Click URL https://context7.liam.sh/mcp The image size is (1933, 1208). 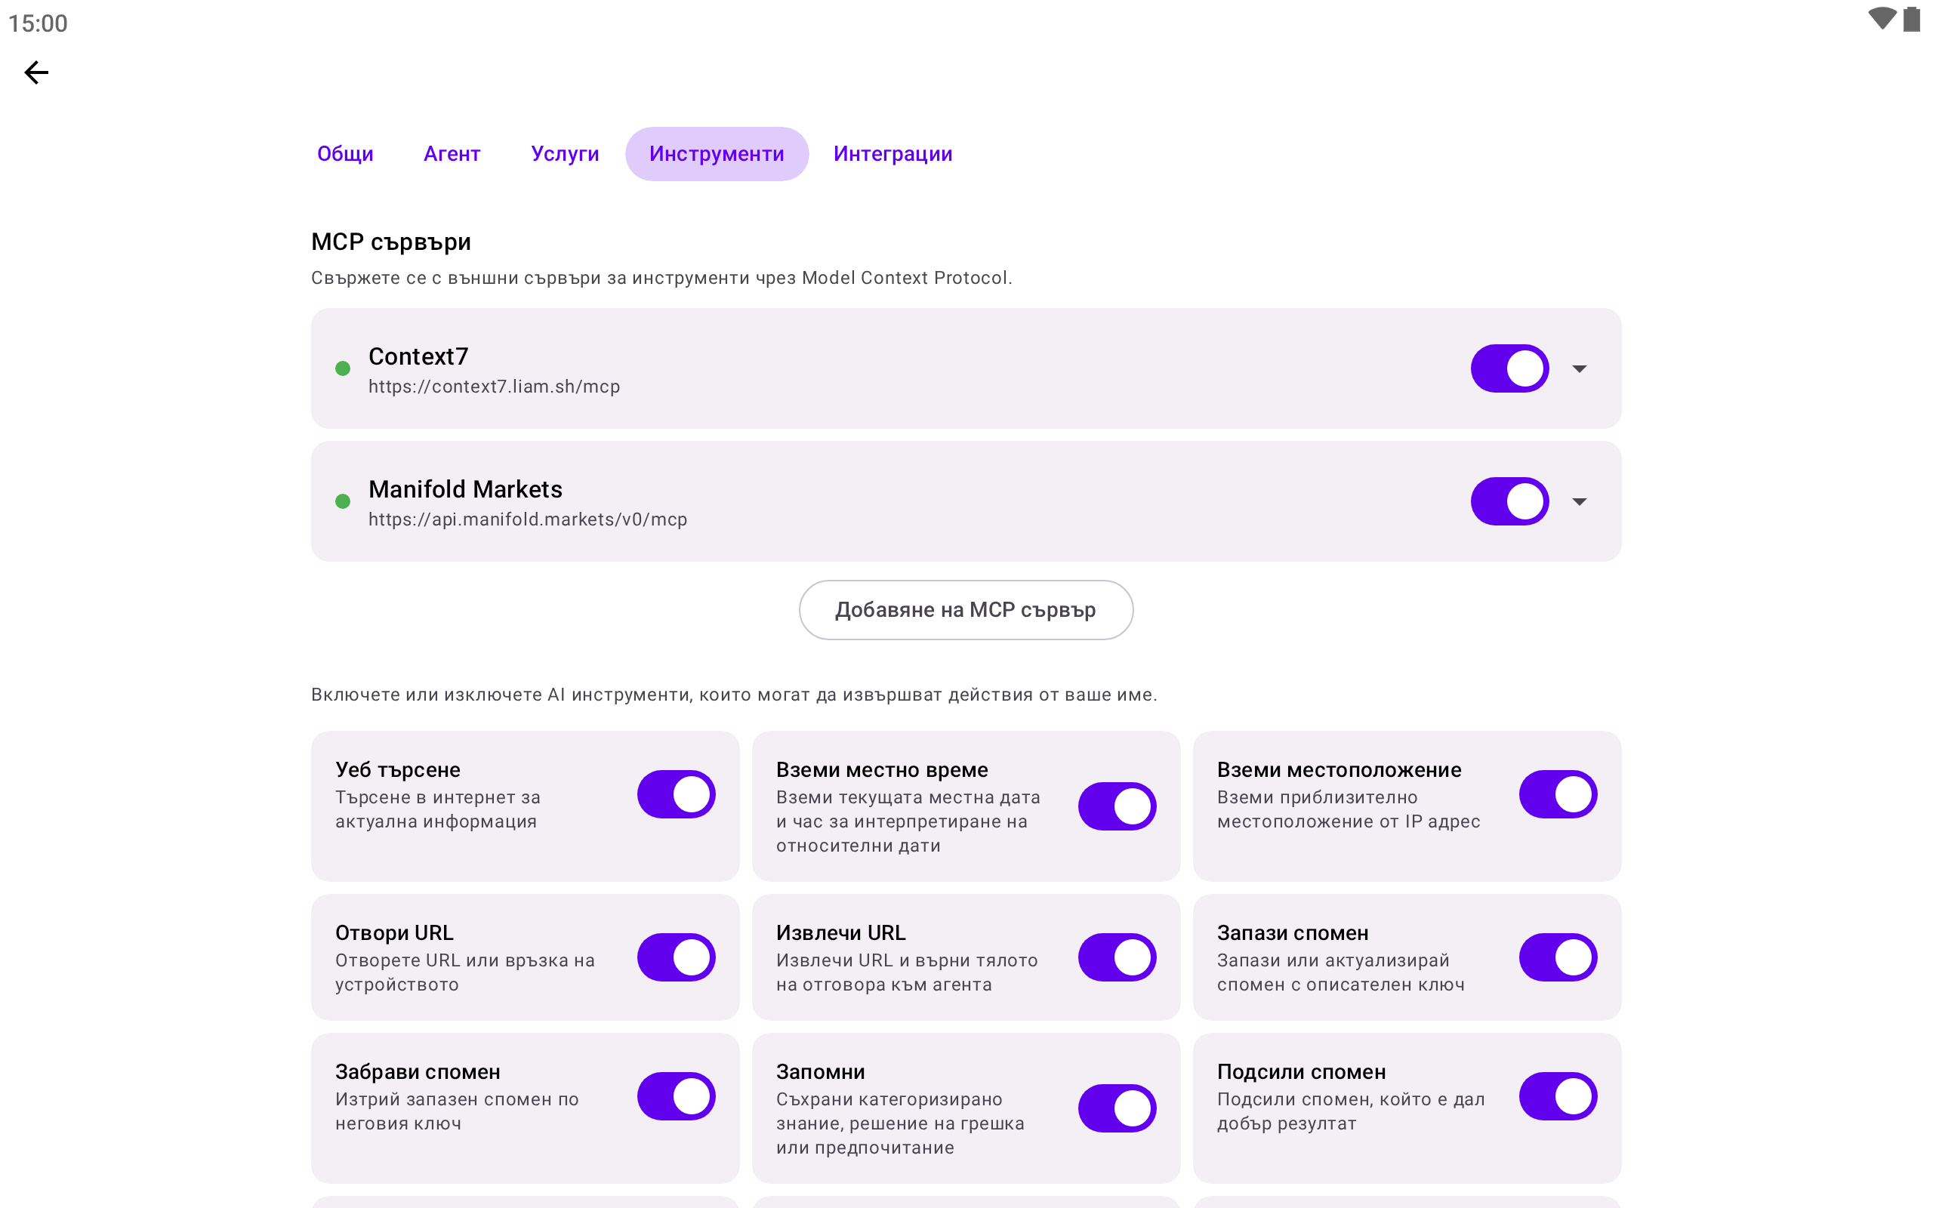pos(494,387)
